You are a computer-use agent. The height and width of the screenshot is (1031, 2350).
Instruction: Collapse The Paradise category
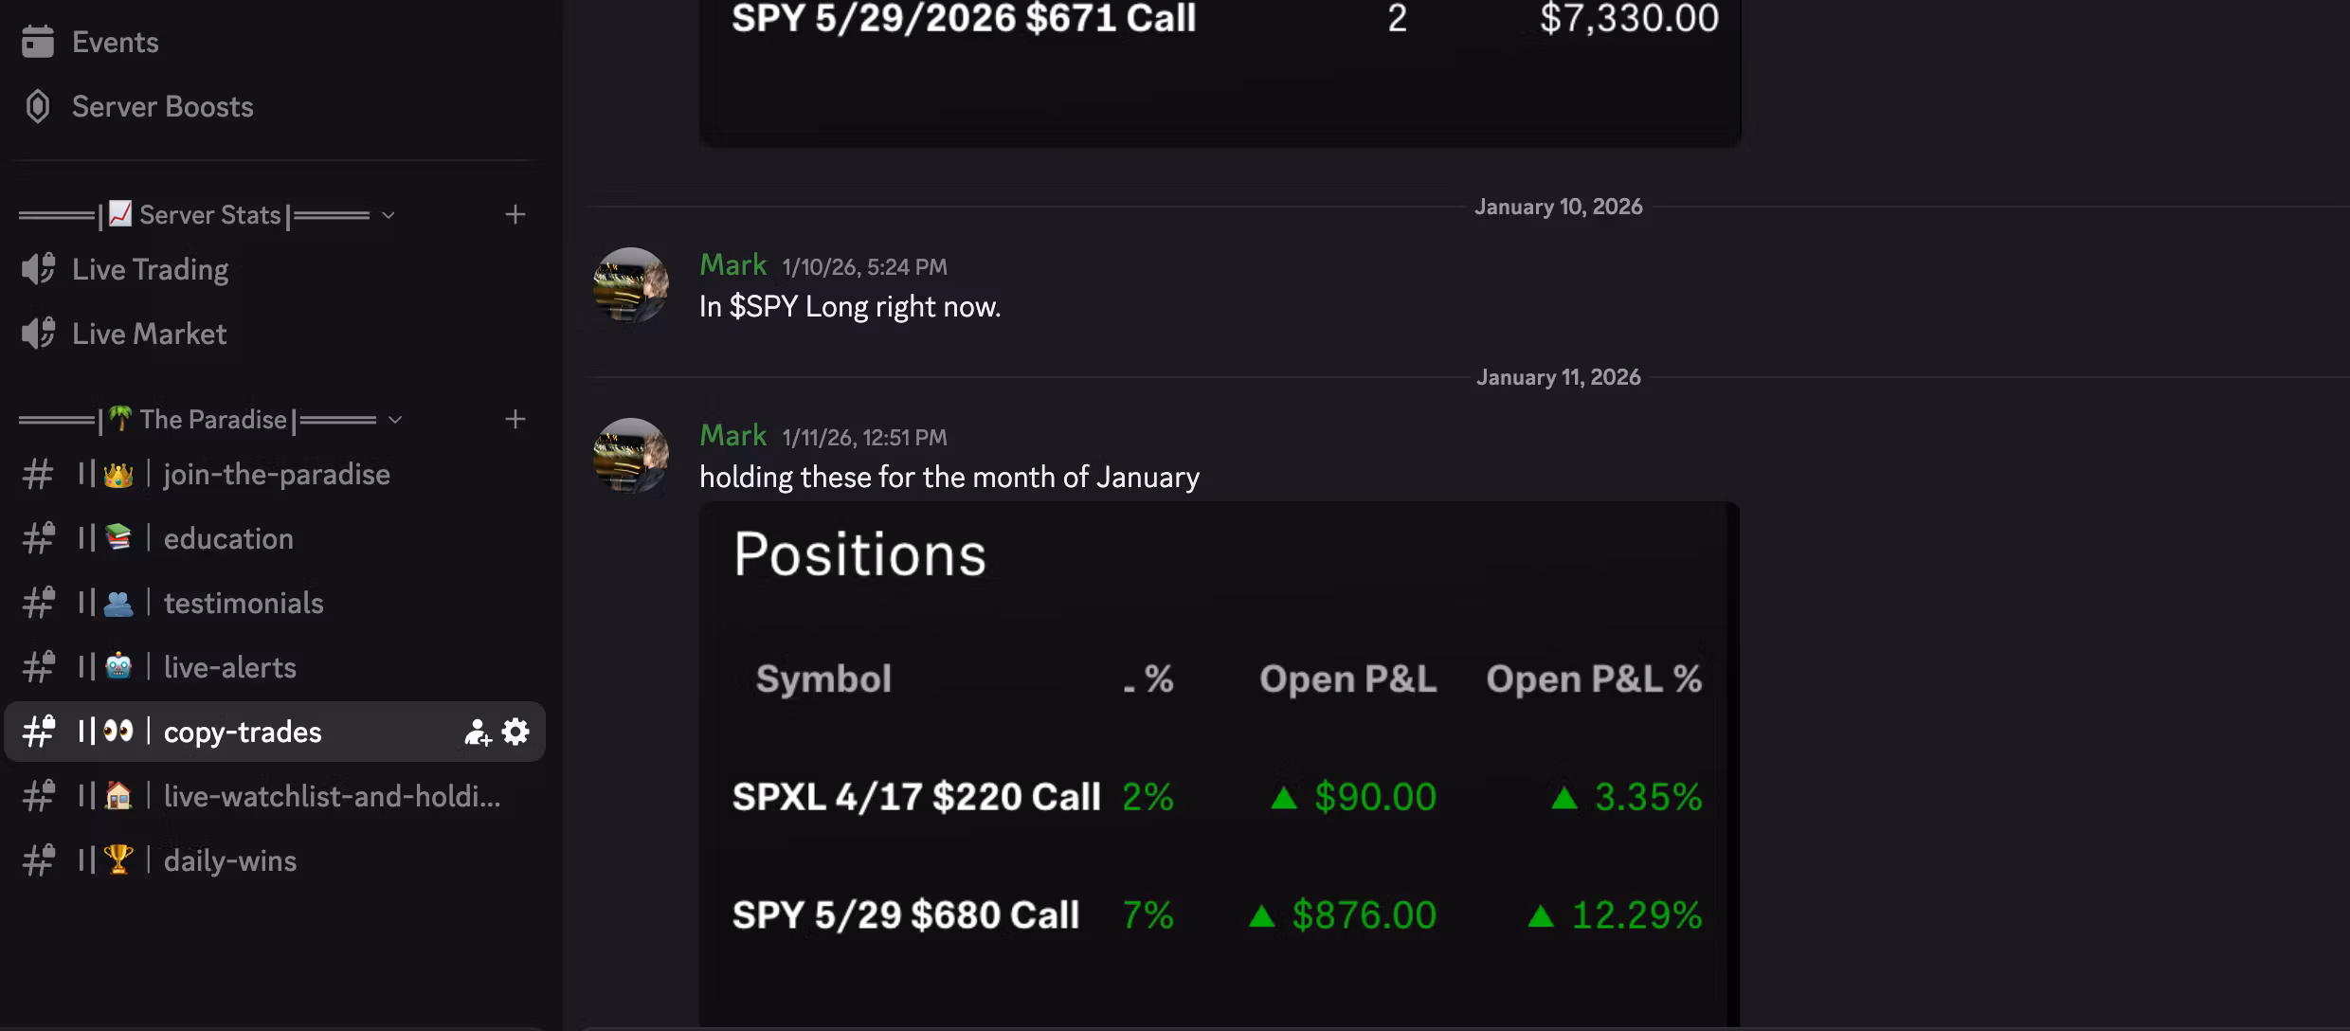coord(213,420)
